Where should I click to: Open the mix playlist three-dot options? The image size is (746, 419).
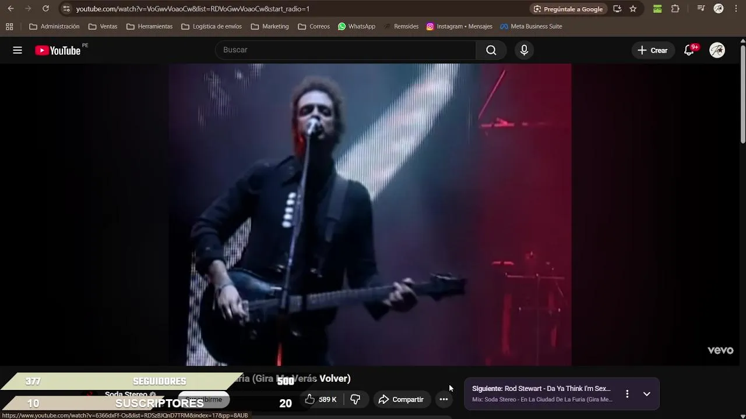tap(627, 394)
